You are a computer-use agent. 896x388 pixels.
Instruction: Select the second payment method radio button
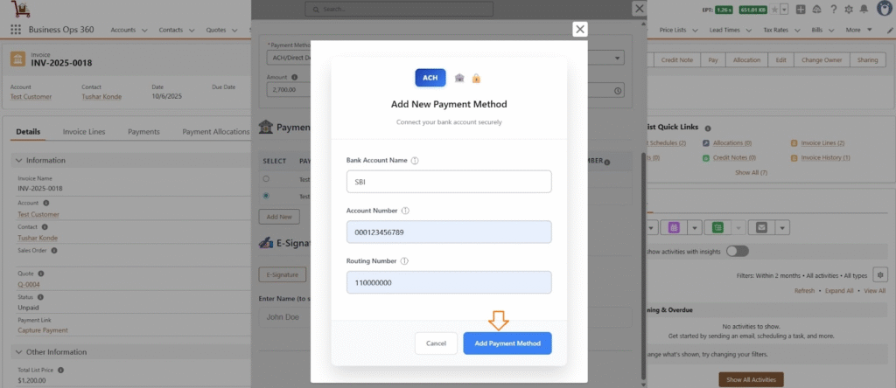tap(267, 196)
